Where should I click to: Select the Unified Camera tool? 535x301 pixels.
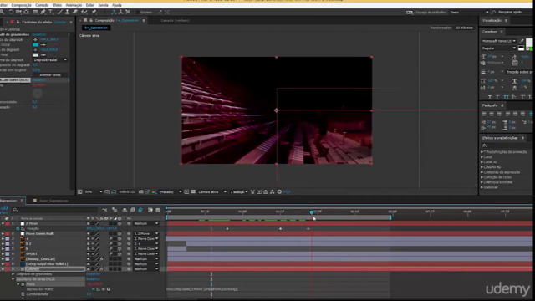[x=18, y=12]
